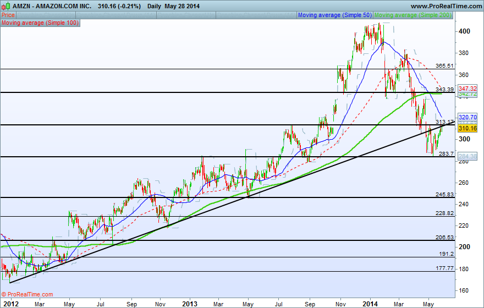Click the 400 price axis label

click(x=464, y=31)
